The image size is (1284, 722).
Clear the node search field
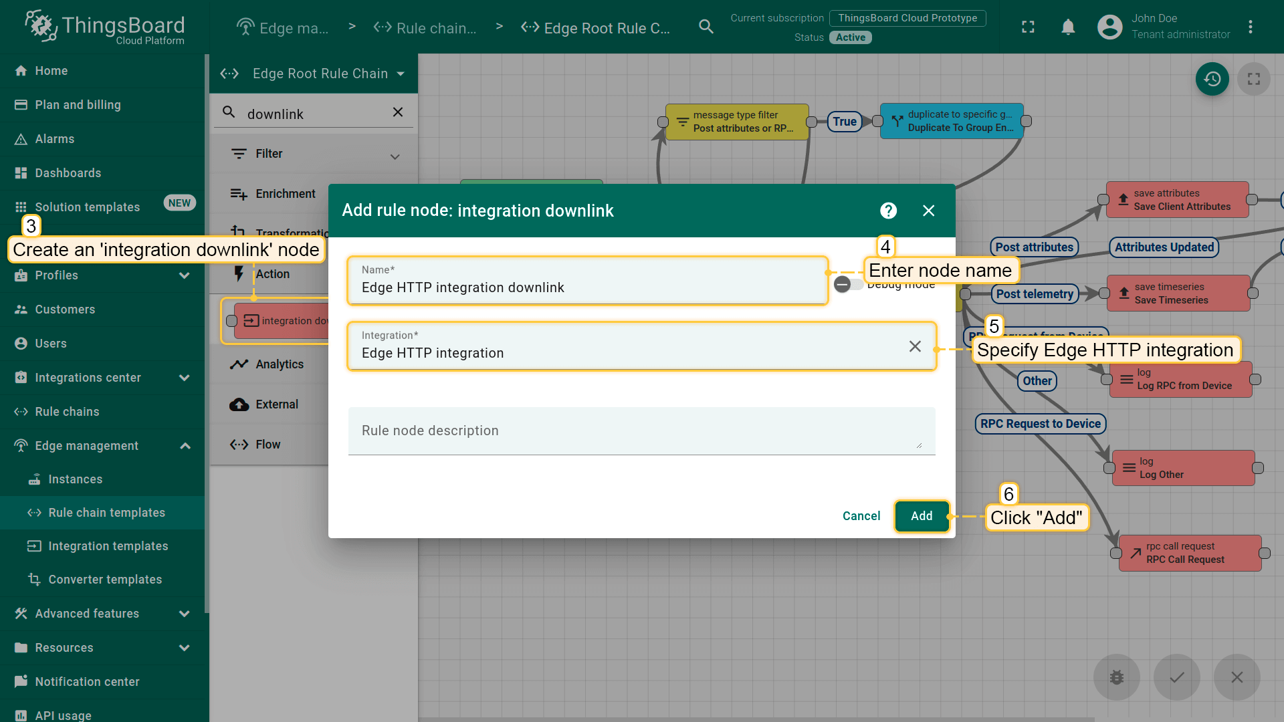point(398,112)
